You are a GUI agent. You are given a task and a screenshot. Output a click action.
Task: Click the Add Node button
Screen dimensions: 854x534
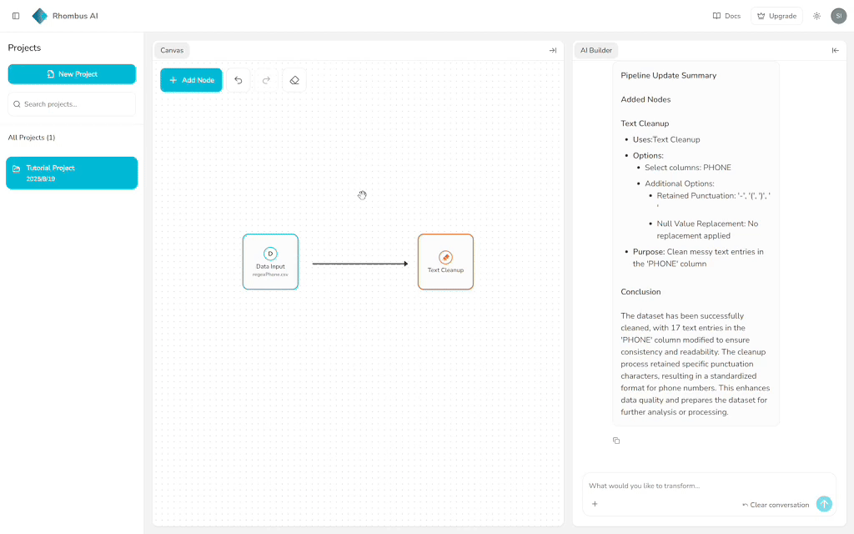191,80
